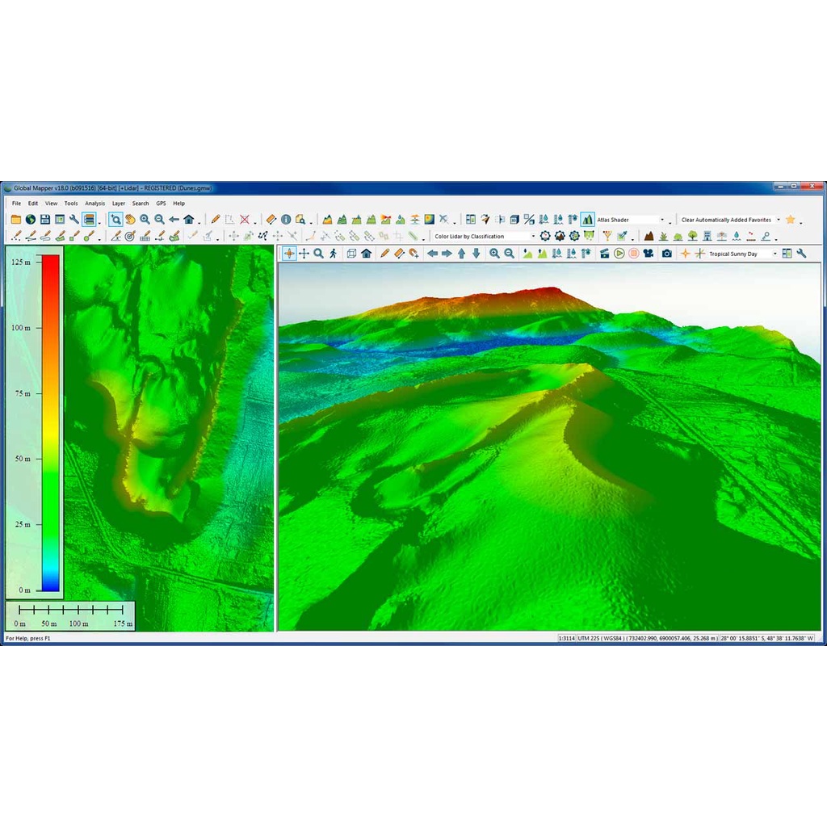Image resolution: width=827 pixels, height=827 pixels.
Task: Select the Pan hand tool
Action: (x=129, y=220)
